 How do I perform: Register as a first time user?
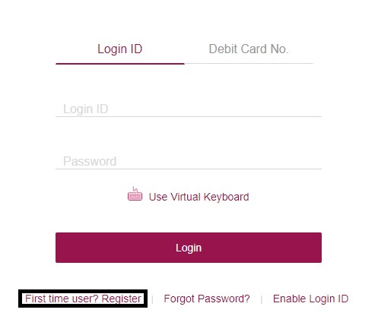coord(83,299)
